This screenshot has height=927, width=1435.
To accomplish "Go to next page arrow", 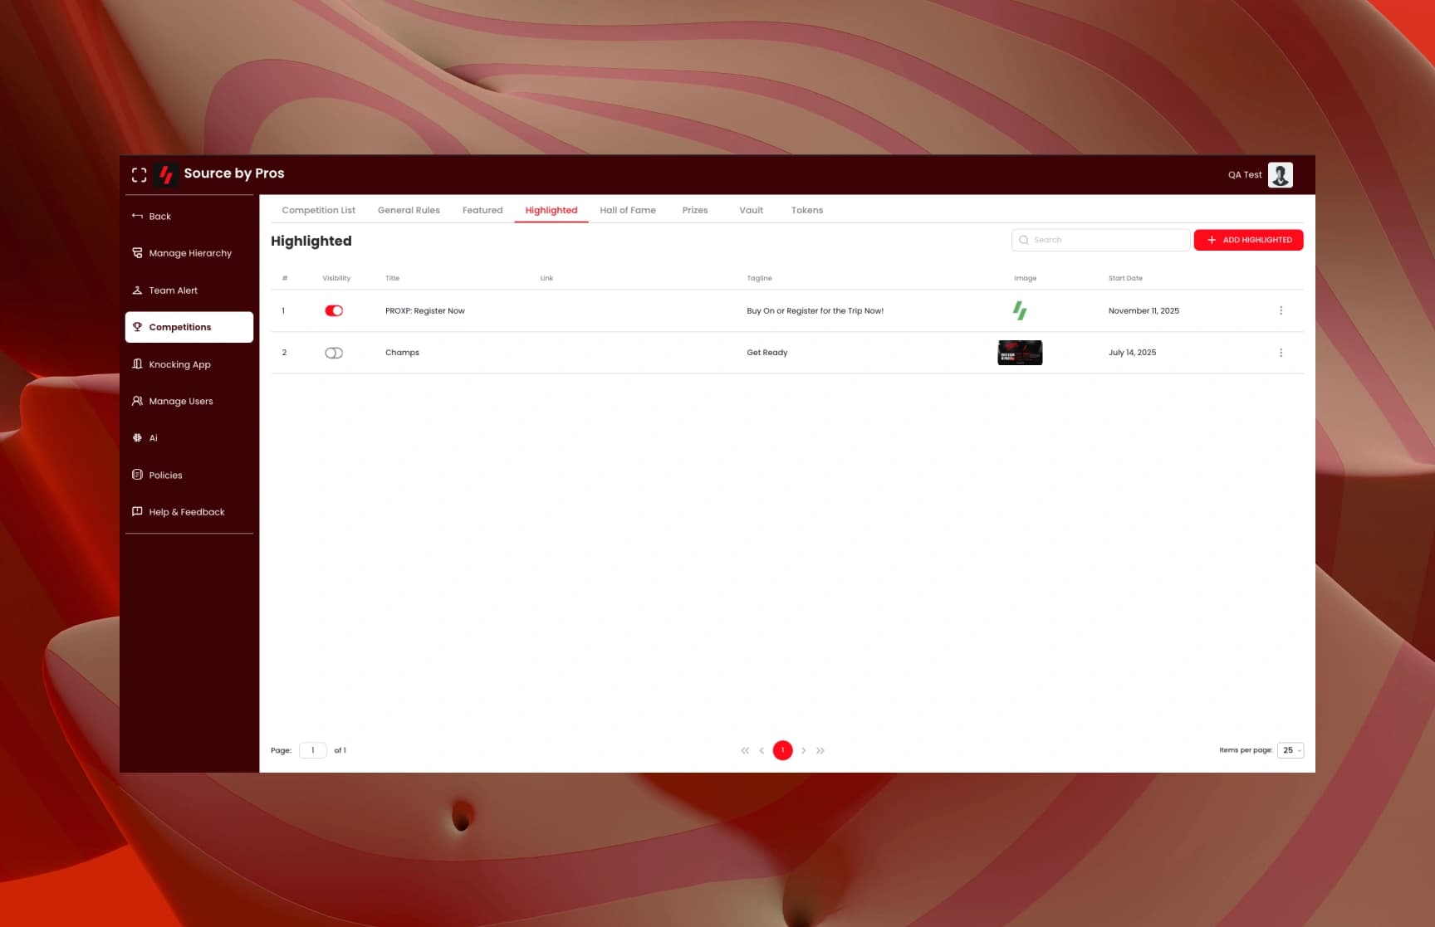I will 803,750.
